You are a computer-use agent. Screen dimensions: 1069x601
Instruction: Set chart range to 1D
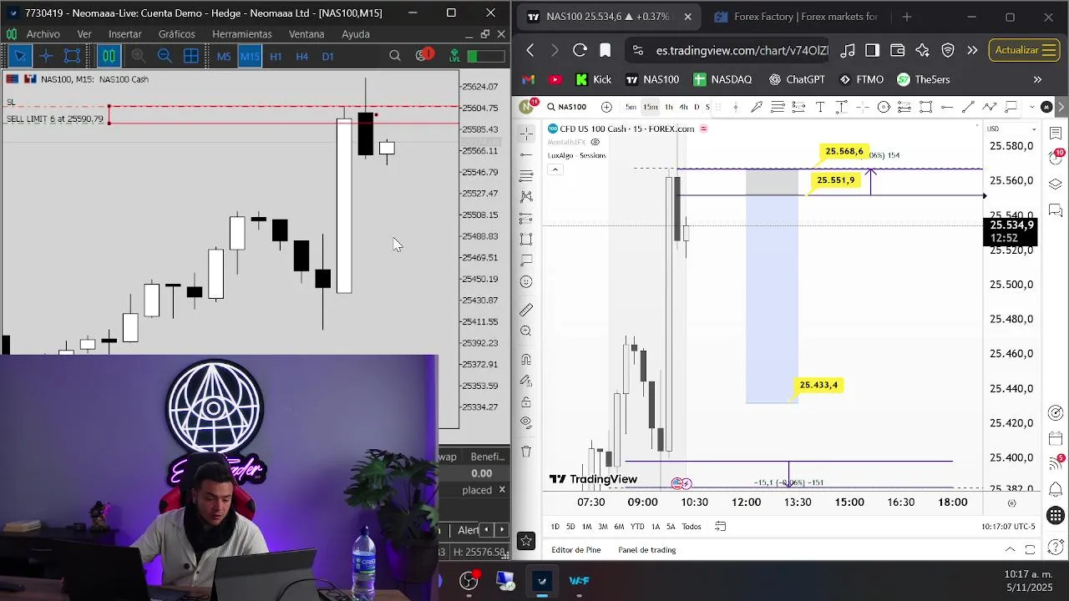(555, 527)
